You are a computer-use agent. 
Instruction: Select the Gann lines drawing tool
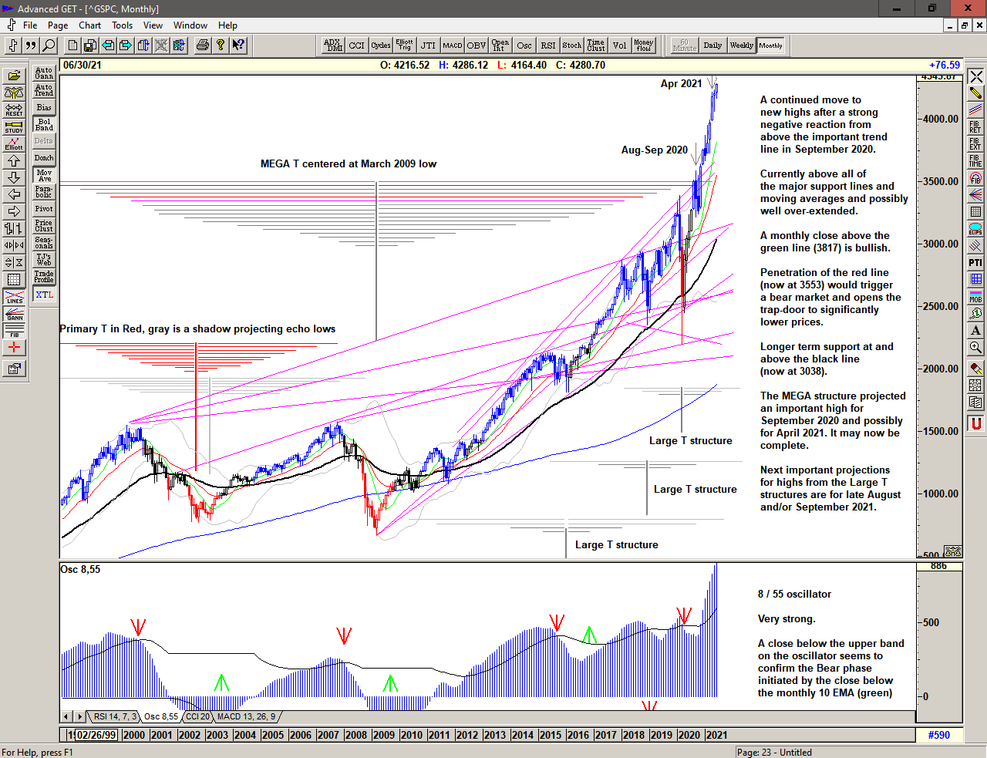coord(14,314)
